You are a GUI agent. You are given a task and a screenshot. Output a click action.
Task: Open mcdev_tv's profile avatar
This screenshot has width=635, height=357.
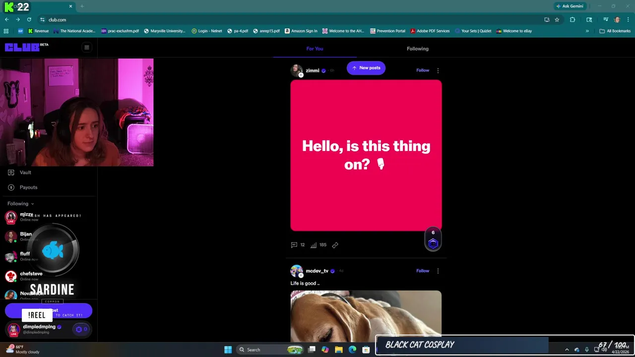click(297, 271)
